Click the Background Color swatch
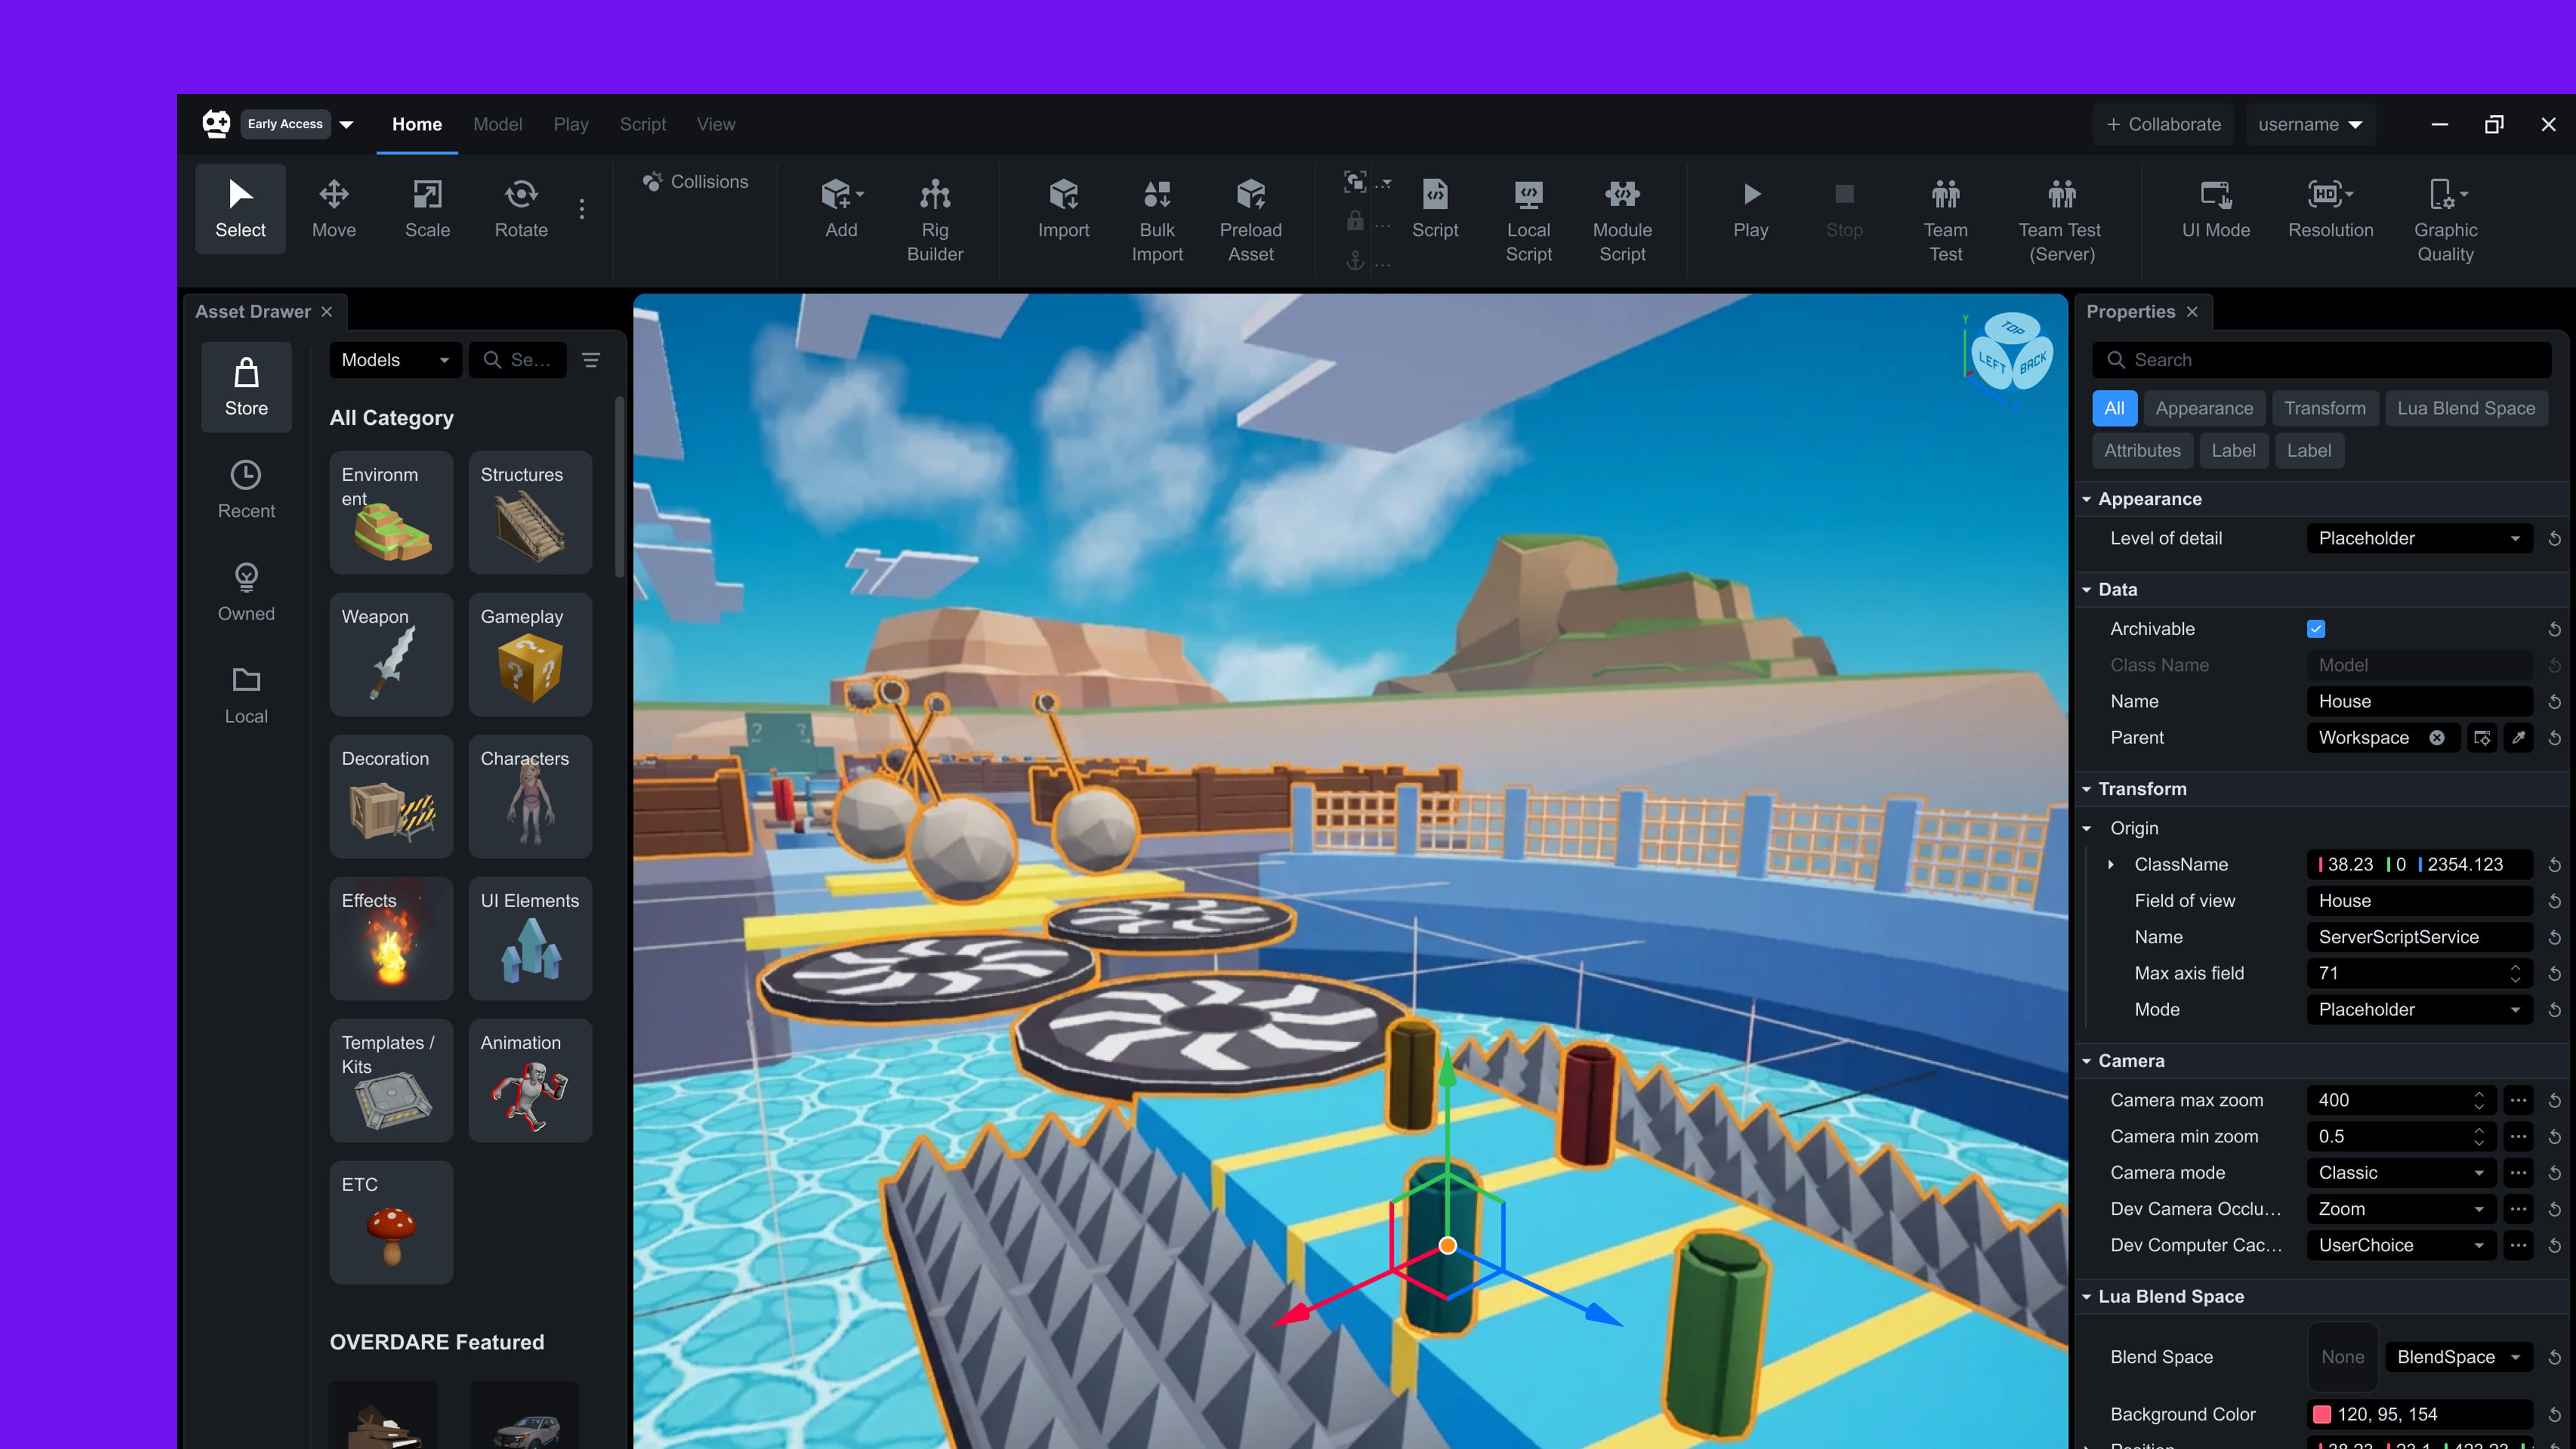Image resolution: width=2576 pixels, height=1449 pixels. point(2322,1414)
